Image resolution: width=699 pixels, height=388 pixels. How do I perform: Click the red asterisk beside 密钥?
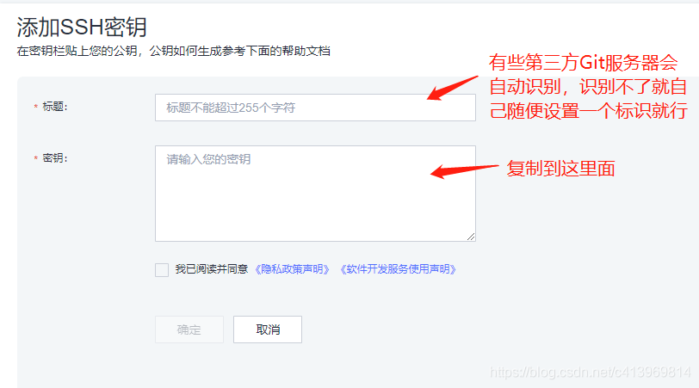tap(35, 158)
